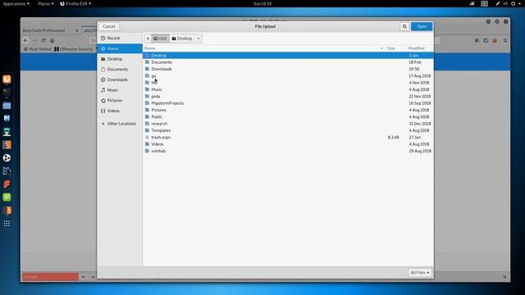Select the vulnhub folder in file list

(288, 151)
